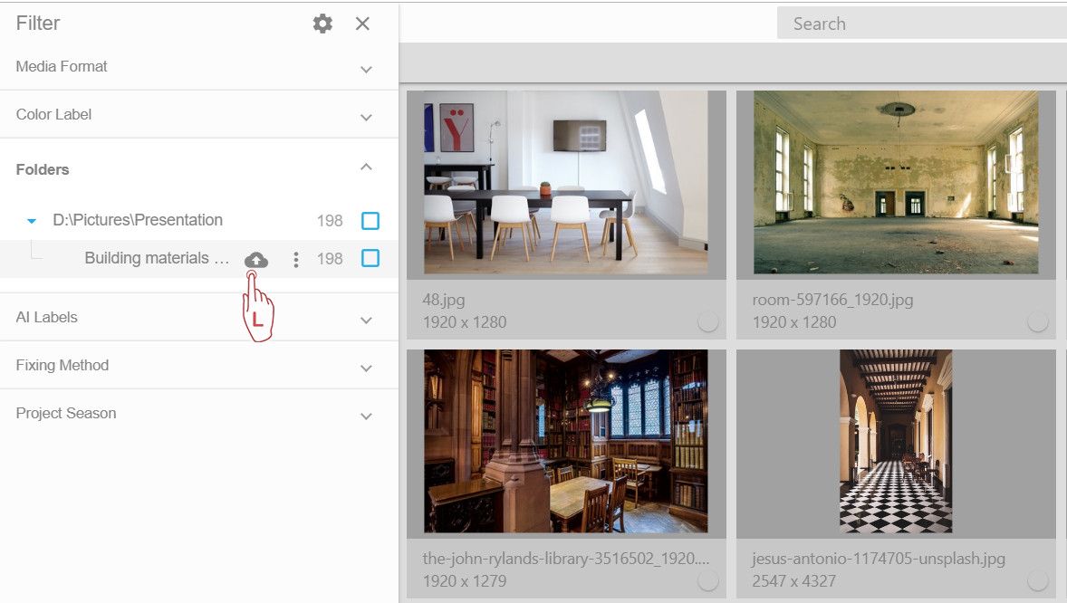This screenshot has height=603, width=1067.
Task: Check the Building materials folder checkbox
Action: (x=370, y=259)
